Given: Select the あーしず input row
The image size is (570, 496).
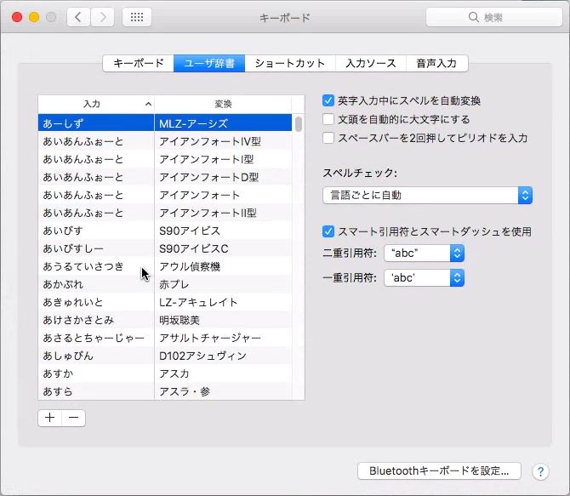Looking at the screenshot, I should coord(96,123).
